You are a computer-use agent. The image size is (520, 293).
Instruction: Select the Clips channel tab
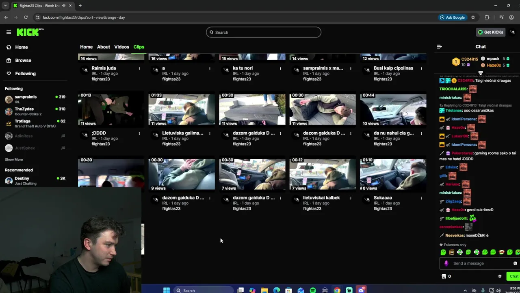tap(139, 47)
